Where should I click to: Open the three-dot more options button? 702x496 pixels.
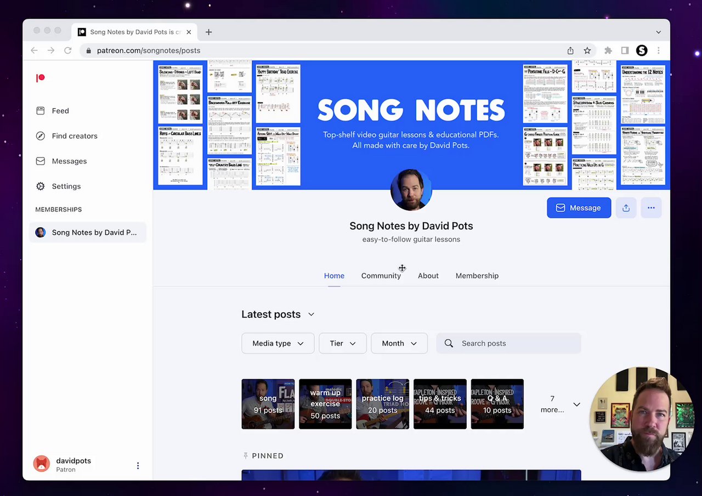[x=651, y=208]
